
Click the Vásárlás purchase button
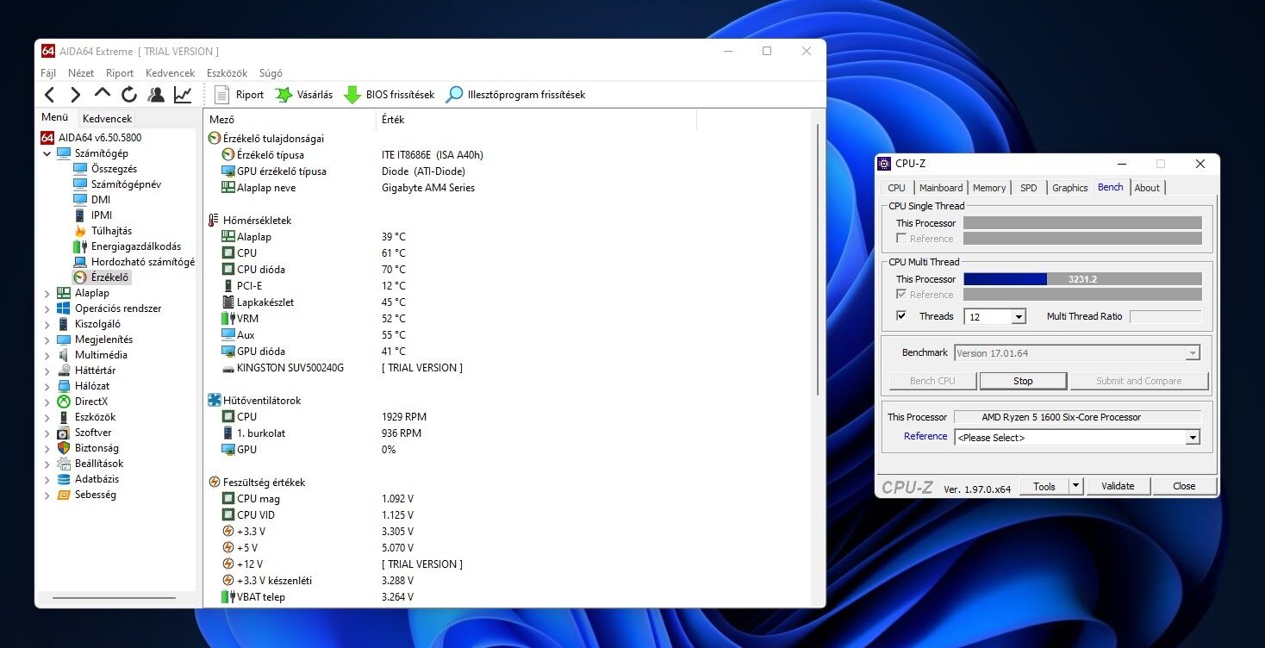[x=303, y=95]
